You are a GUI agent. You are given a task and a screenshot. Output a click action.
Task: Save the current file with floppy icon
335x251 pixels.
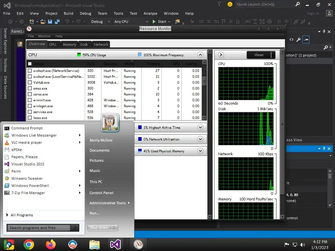pos(50,22)
